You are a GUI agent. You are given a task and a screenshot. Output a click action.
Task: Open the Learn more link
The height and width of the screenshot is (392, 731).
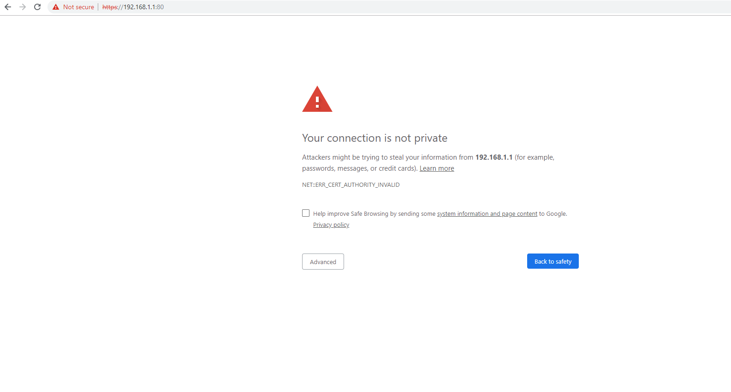tap(437, 168)
